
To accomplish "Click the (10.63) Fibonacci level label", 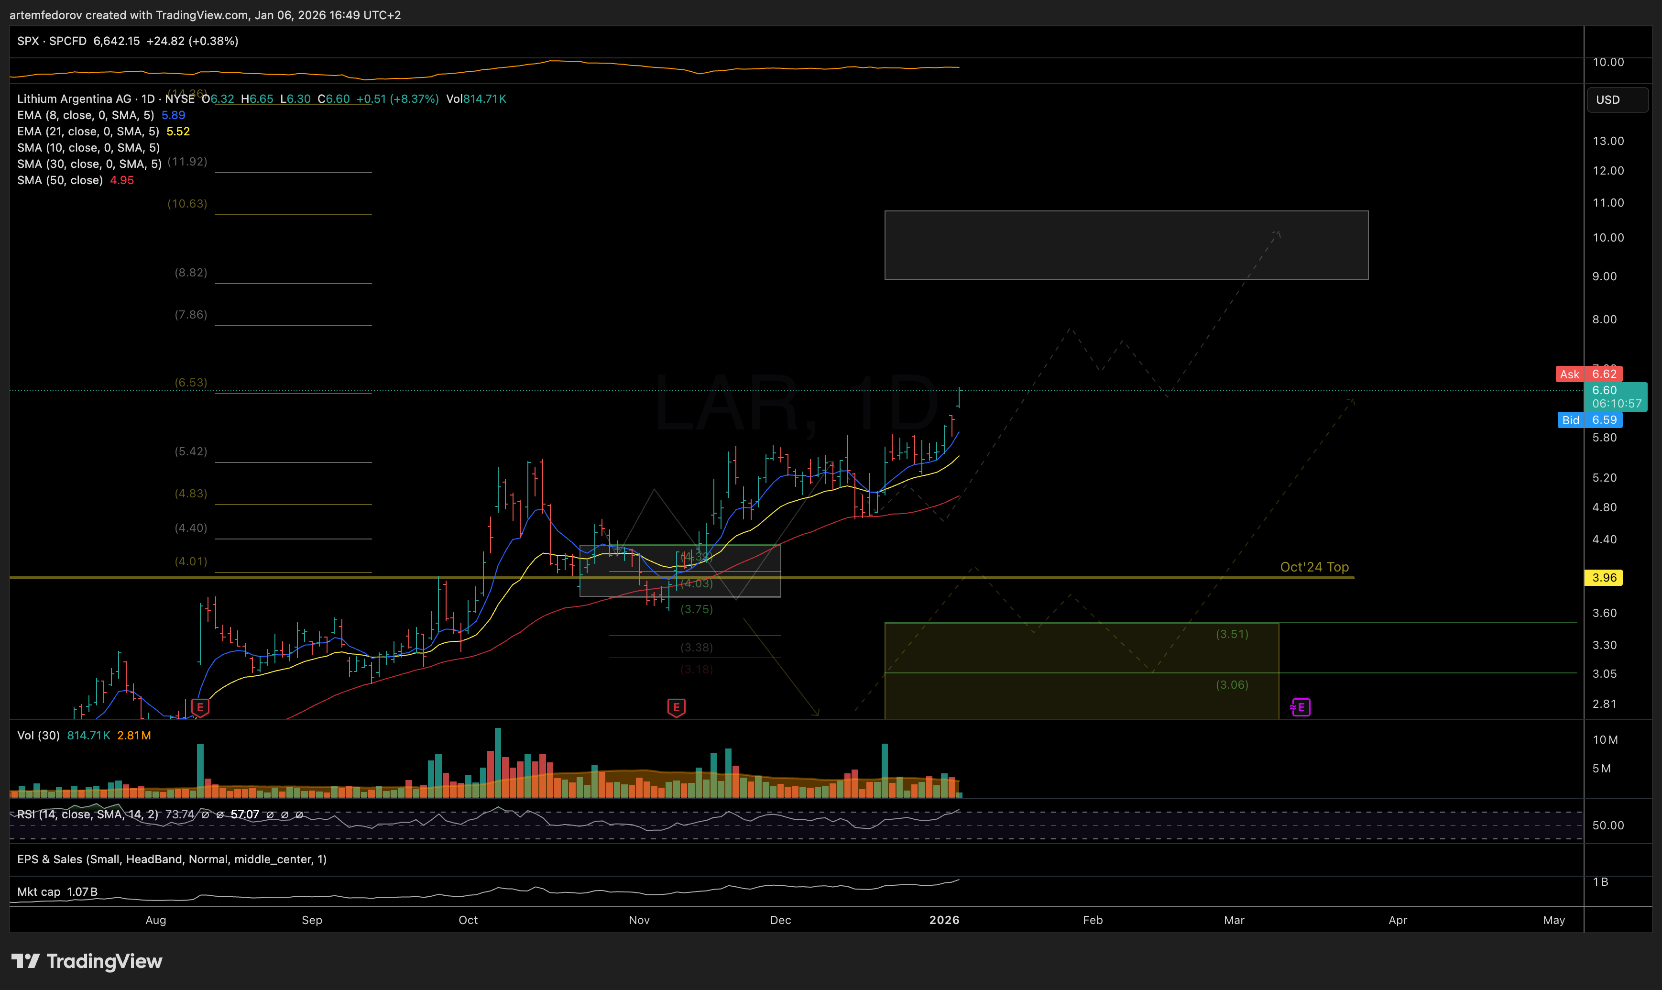I will pos(187,203).
